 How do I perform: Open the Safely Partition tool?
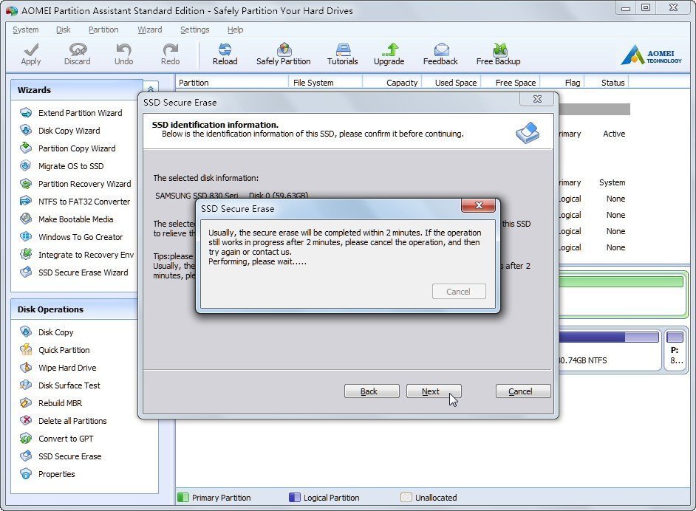283,54
